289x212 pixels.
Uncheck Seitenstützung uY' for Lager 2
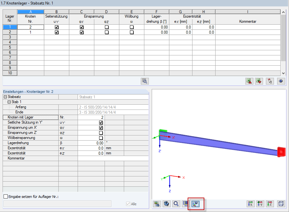pos(56,32)
